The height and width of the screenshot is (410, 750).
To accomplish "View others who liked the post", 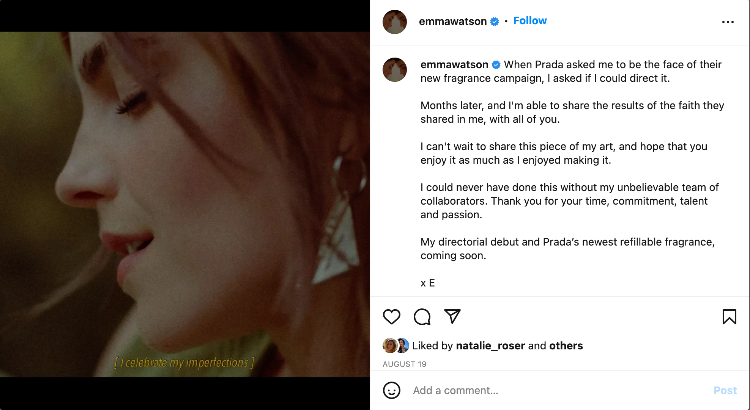I will coord(566,346).
